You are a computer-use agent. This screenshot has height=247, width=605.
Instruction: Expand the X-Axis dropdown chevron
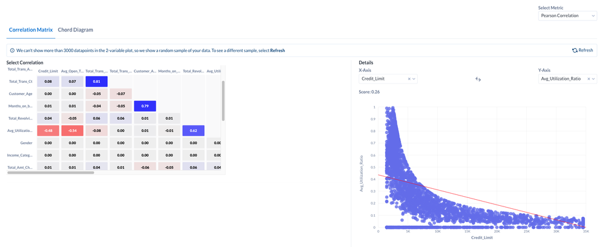(x=415, y=79)
